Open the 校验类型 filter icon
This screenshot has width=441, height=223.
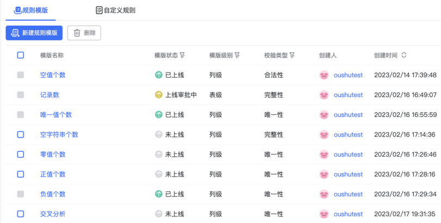(x=292, y=55)
